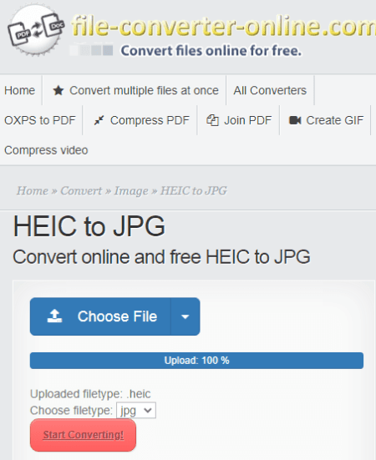The width and height of the screenshot is (376, 460).
Task: Click the compress arrows icon beside Compress PDF
Action: coord(99,120)
